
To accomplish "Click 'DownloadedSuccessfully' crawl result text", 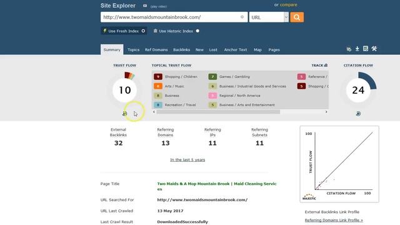I will pyautogui.click(x=182, y=222).
